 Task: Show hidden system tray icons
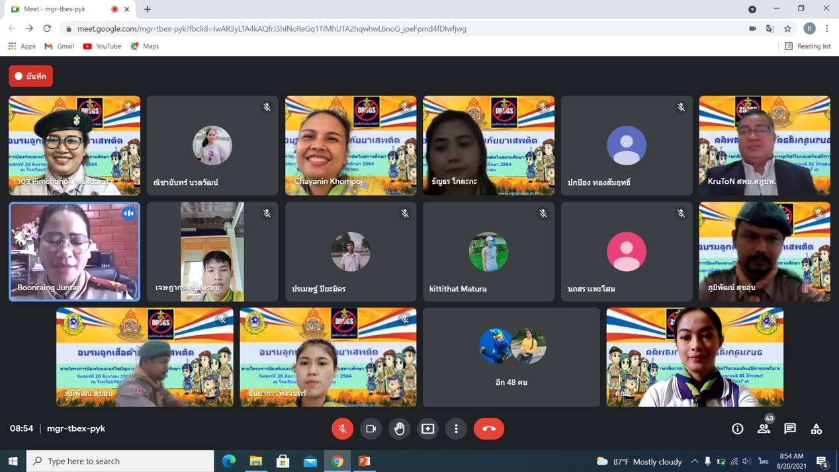tap(694, 461)
